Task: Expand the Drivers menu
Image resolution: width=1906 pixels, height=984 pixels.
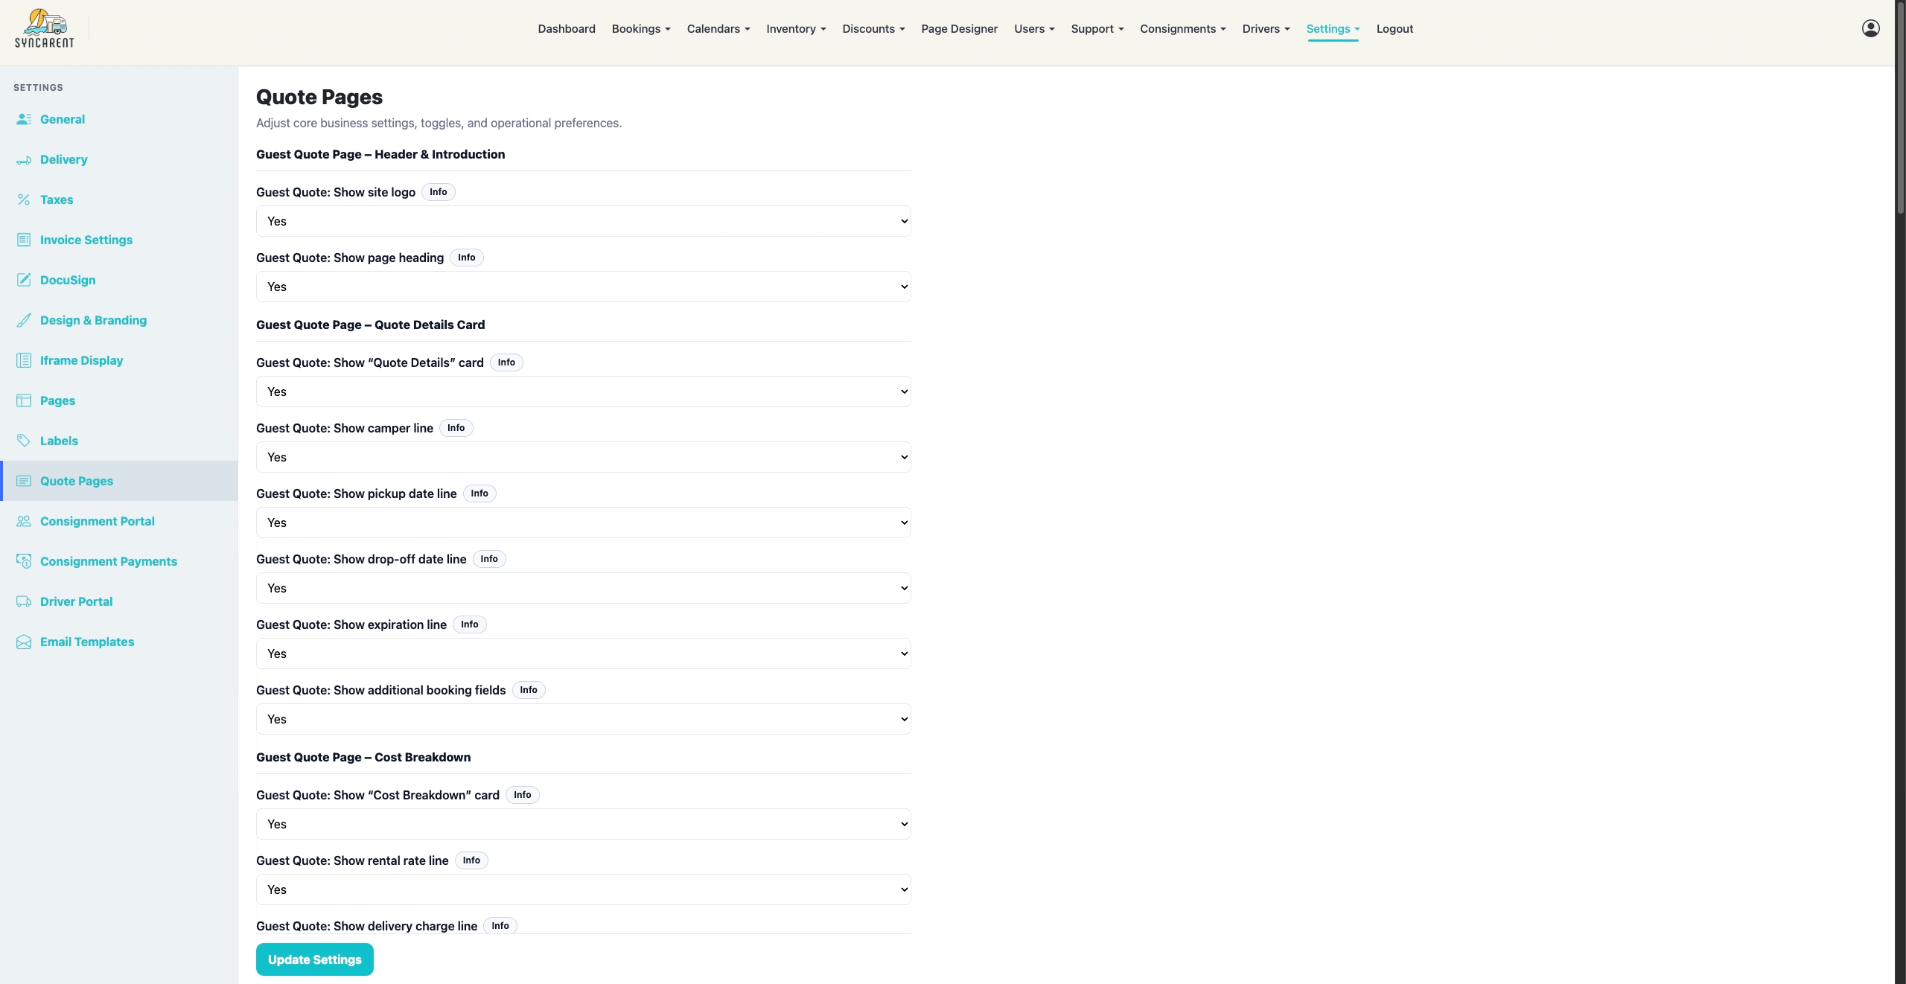Action: click(x=1266, y=29)
